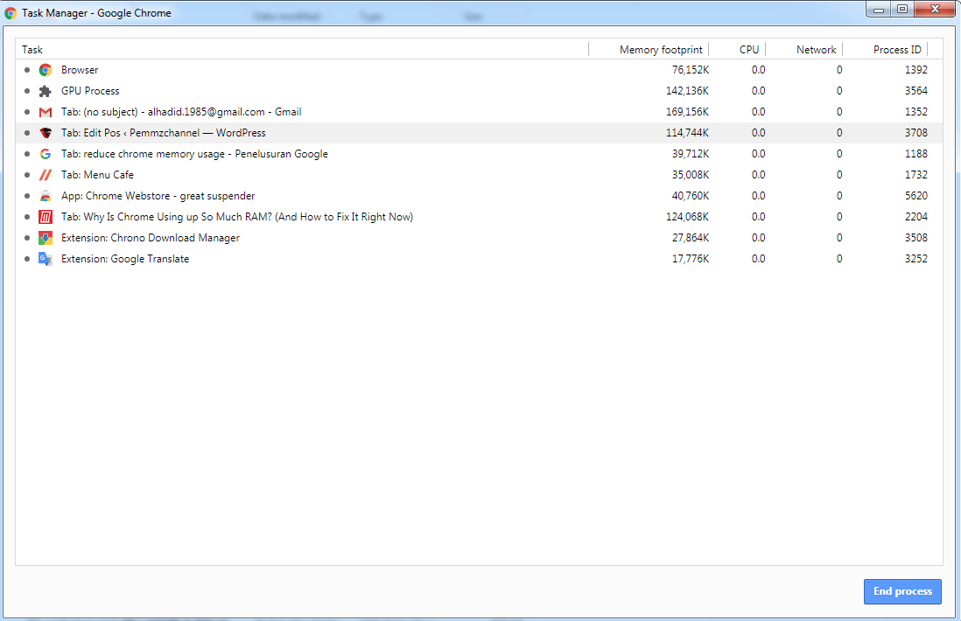Click the puzzle piece GPU Process icon
Screen dimensions: 961x621
coord(46,91)
